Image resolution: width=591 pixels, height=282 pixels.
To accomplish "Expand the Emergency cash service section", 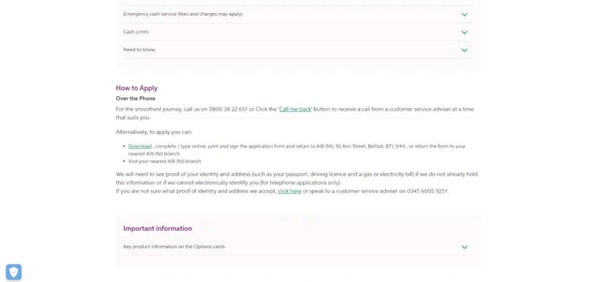I will pos(183,14).
